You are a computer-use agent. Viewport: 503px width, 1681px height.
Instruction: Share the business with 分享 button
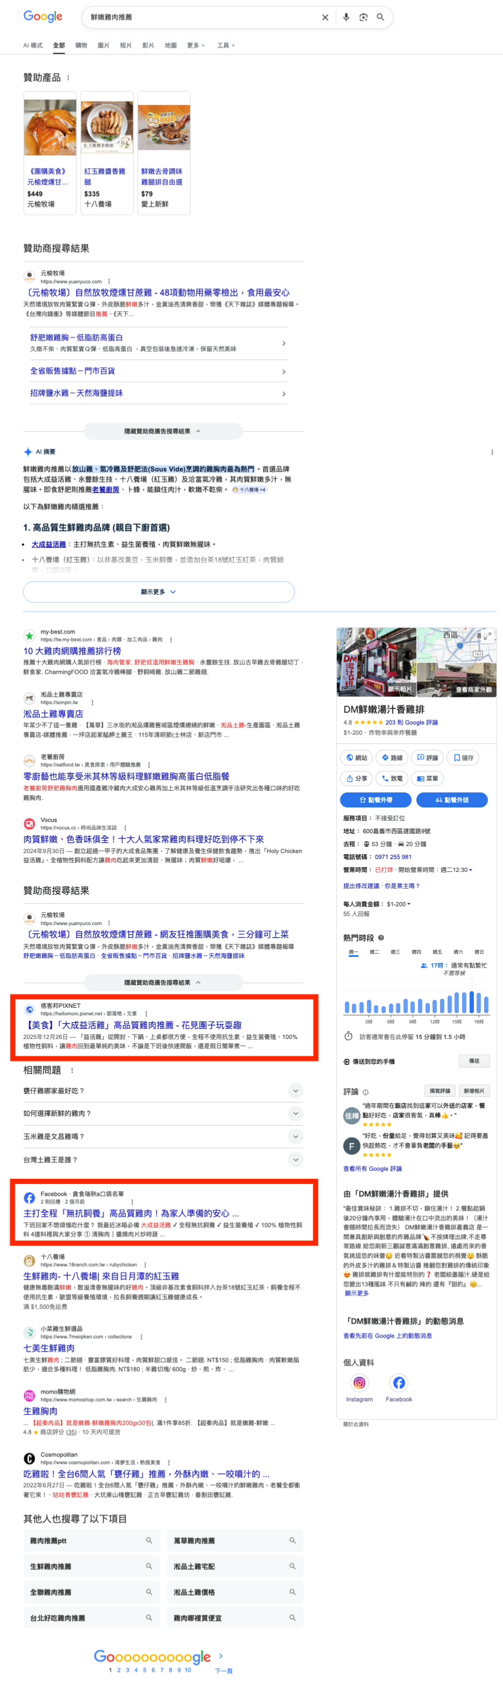357,778
